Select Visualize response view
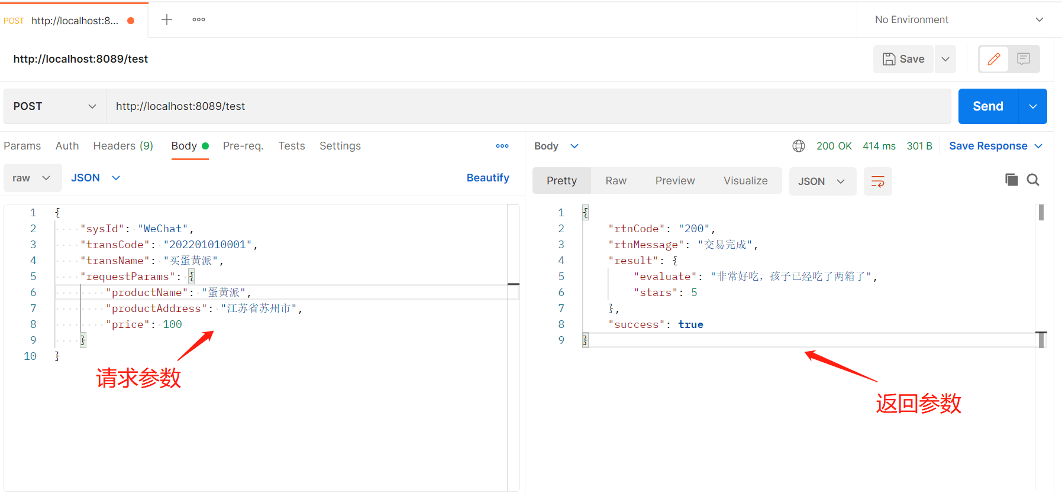 (x=745, y=181)
